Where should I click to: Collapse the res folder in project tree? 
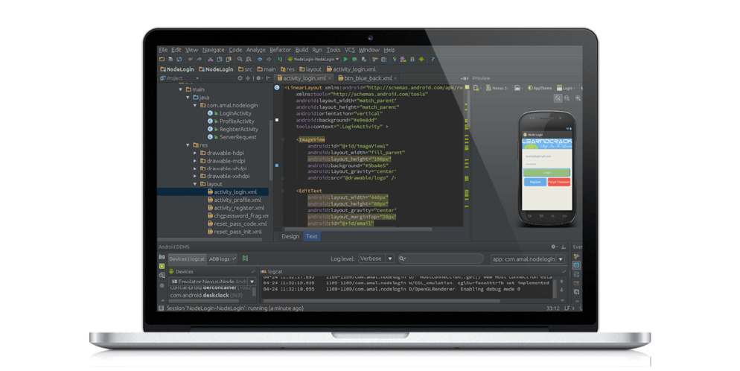click(x=186, y=145)
